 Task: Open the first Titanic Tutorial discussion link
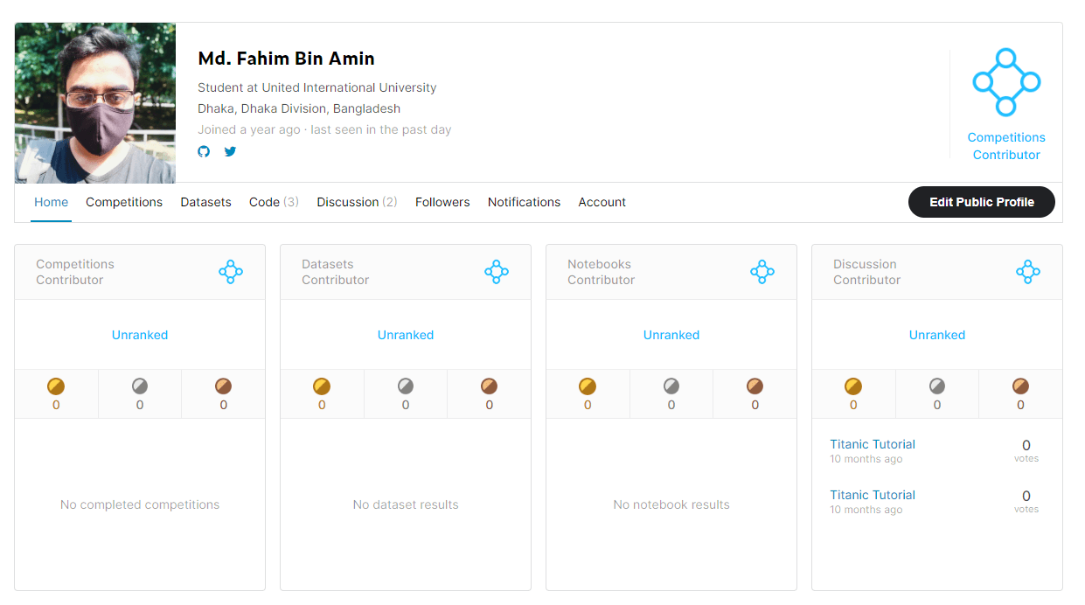pos(873,444)
